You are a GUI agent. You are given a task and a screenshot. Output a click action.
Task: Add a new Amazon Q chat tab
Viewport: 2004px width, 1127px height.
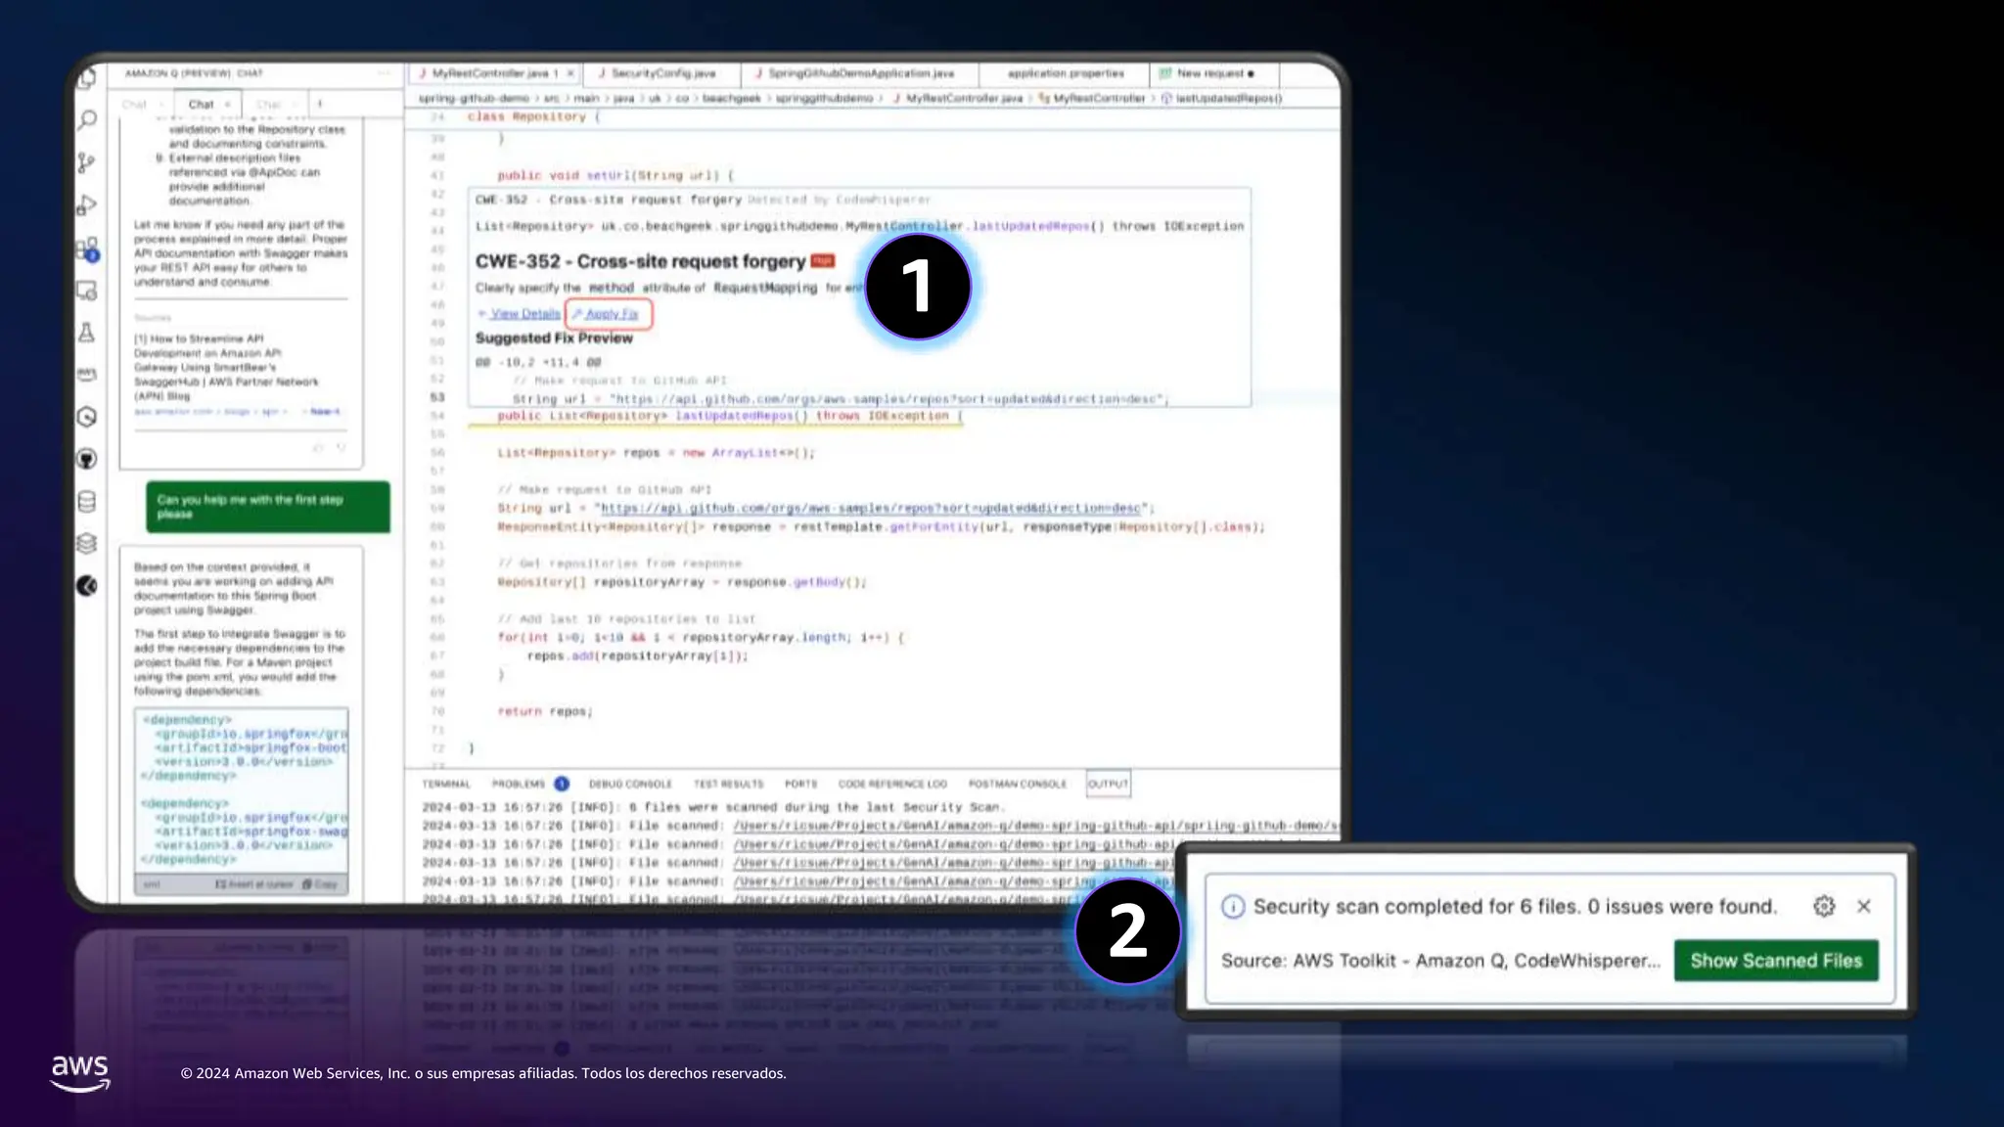pos(320,104)
